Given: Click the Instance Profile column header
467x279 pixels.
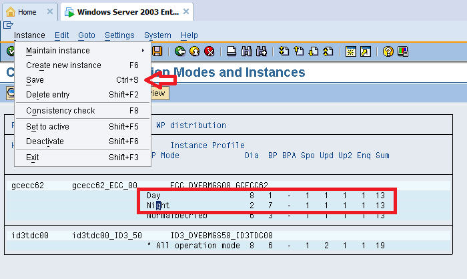Looking at the screenshot, I should point(207,145).
